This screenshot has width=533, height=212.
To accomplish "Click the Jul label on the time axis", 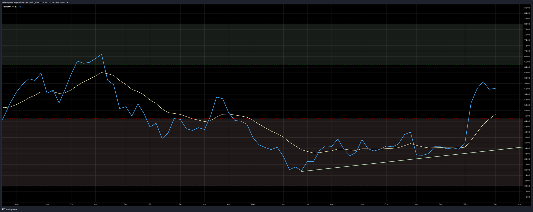I will tap(307, 205).
